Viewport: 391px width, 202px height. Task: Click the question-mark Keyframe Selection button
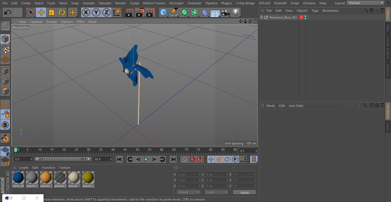[200, 159]
